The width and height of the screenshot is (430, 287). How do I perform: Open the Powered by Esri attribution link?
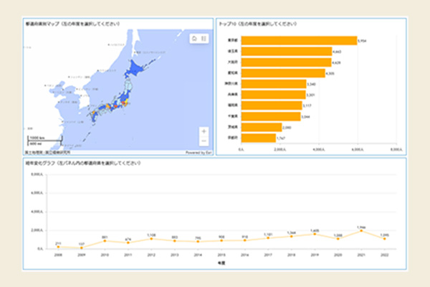[x=197, y=152]
